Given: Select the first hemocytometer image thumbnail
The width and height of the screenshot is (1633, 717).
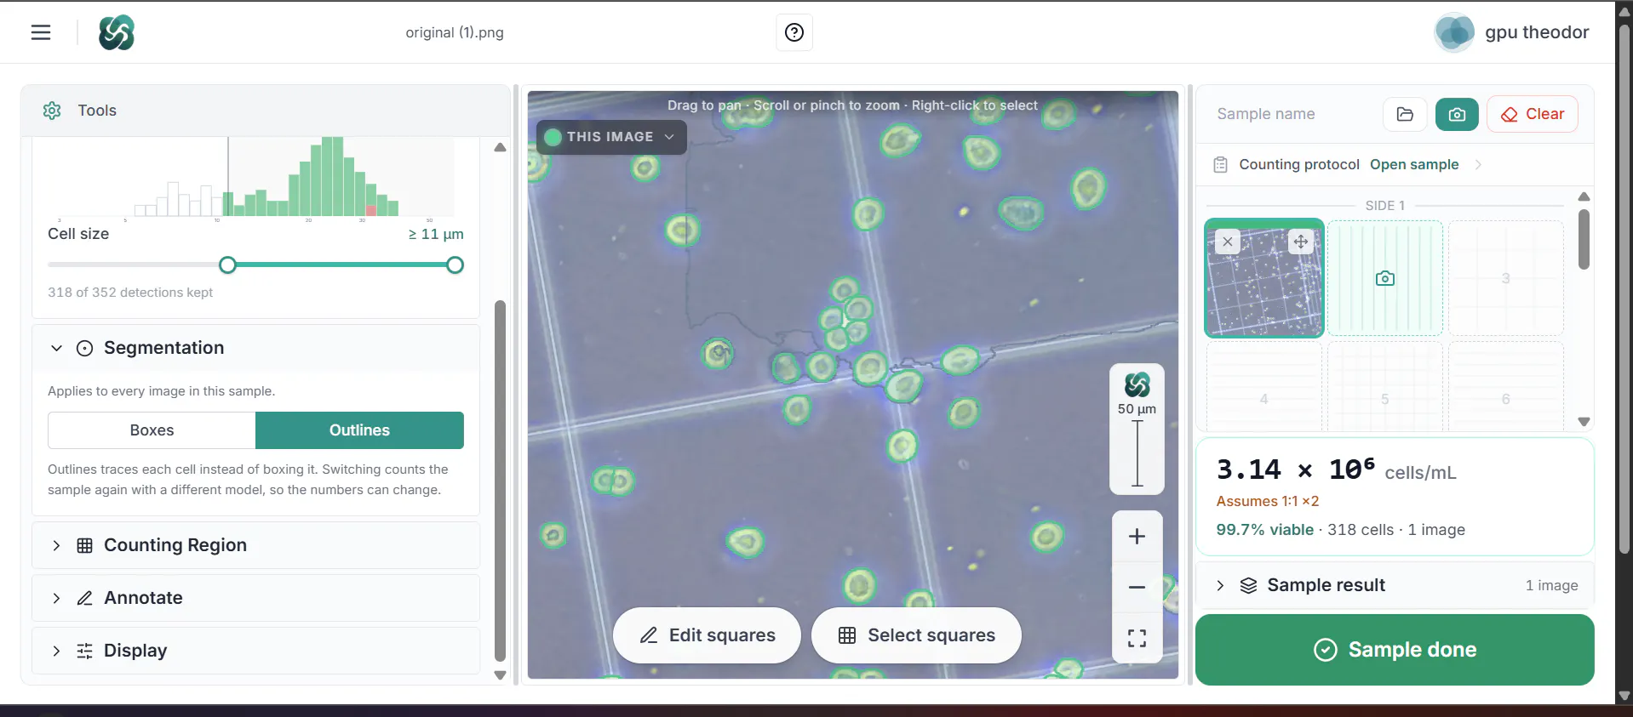Looking at the screenshot, I should [1264, 278].
